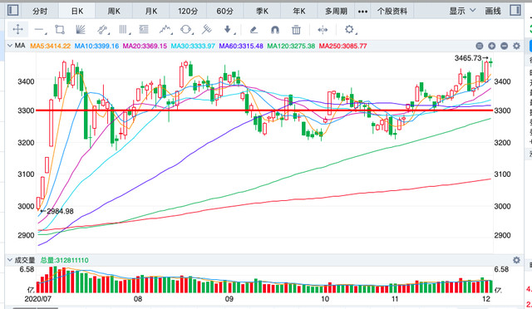Select the down arrow marker tool
This screenshot has width=532, height=309.
227,30
